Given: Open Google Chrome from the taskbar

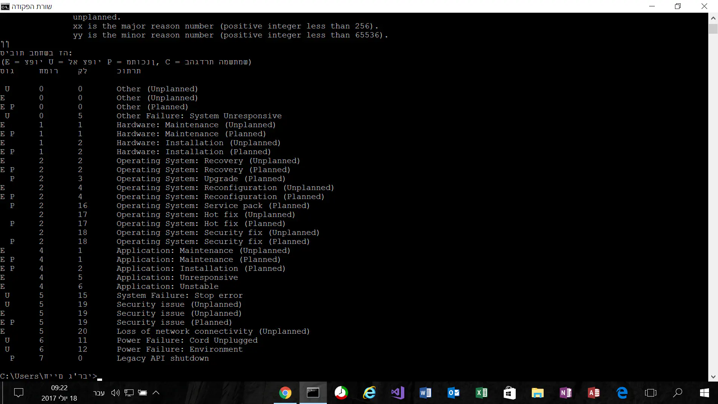Looking at the screenshot, I should [285, 393].
